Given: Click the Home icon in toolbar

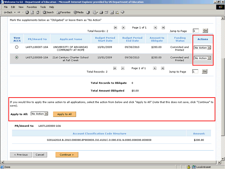Looking at the screenshot, I should pyautogui.click(x=37, y=12).
